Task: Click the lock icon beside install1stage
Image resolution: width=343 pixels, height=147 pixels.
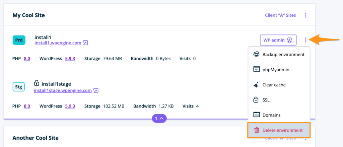Action: click(x=37, y=83)
